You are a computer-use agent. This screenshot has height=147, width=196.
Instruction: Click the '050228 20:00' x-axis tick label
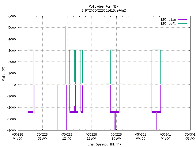pos(116,137)
